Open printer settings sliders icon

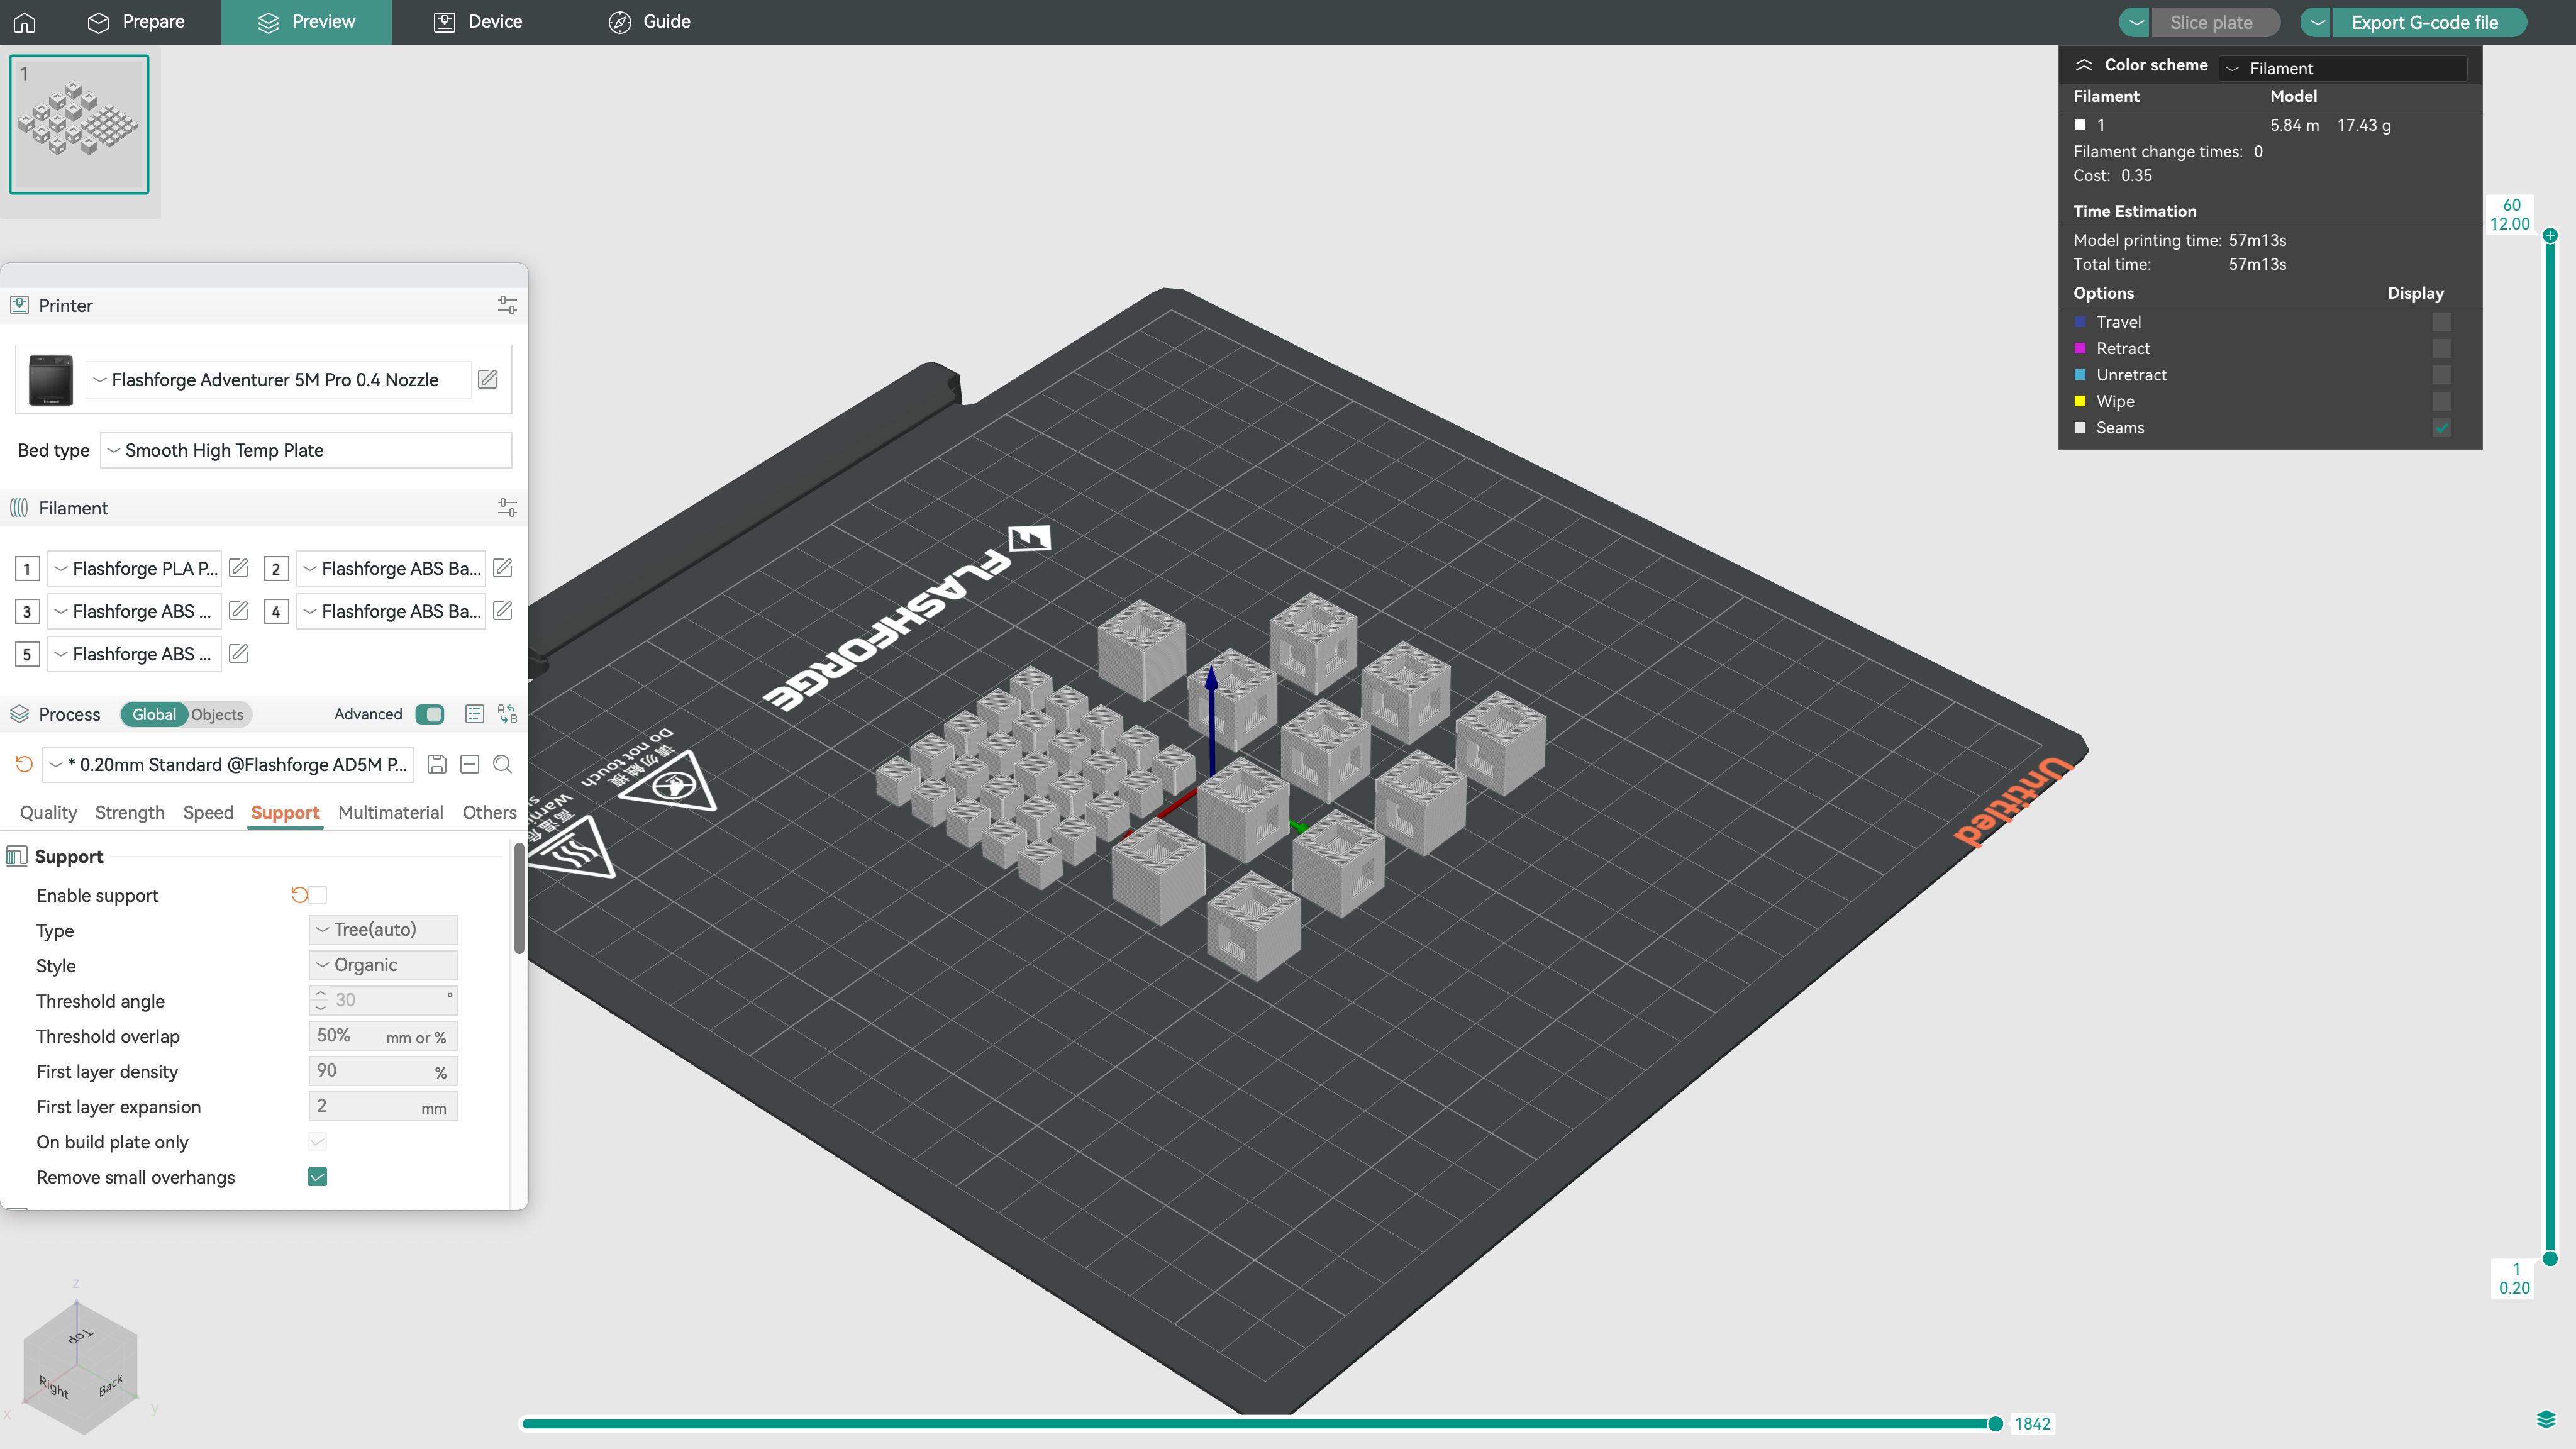(x=507, y=305)
